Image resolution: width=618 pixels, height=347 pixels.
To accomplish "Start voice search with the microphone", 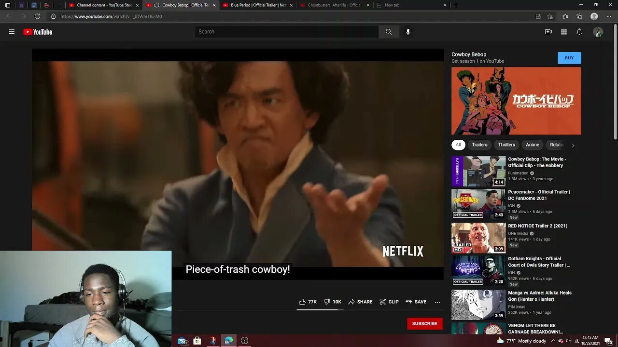I will (408, 32).
